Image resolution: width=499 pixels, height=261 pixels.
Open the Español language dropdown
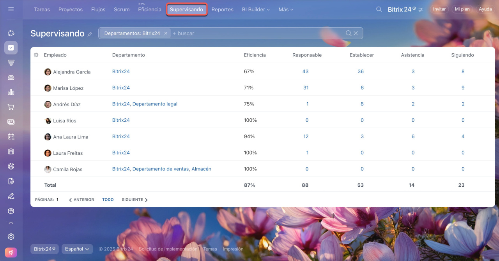point(77,249)
